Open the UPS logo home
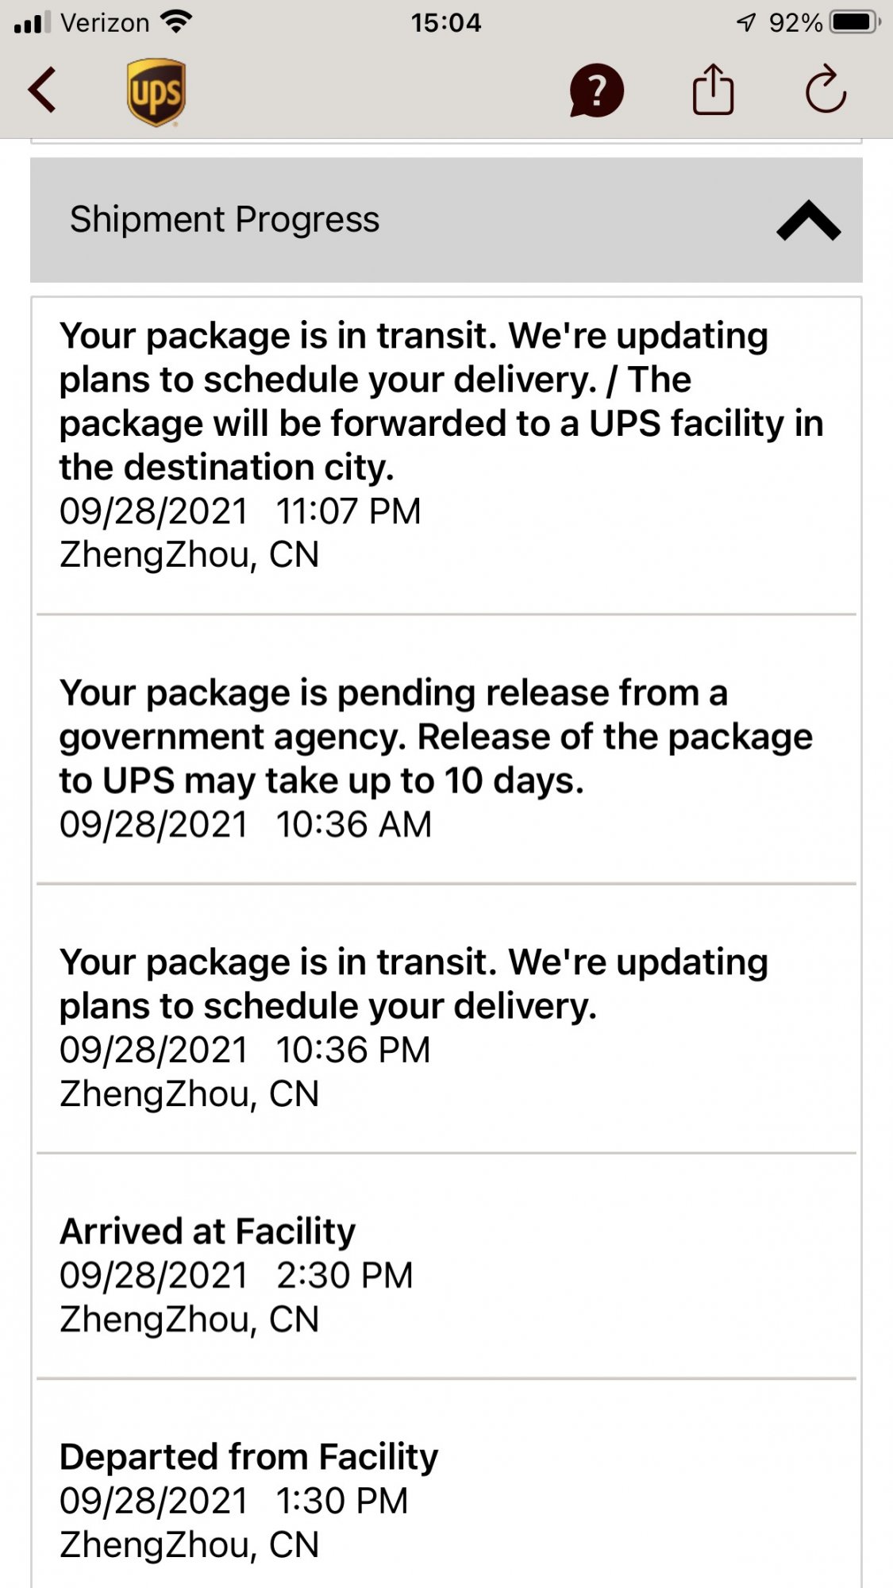893x1588 pixels. point(156,92)
